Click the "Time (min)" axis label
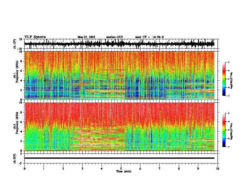This screenshot has height=189, width=245. [124, 171]
